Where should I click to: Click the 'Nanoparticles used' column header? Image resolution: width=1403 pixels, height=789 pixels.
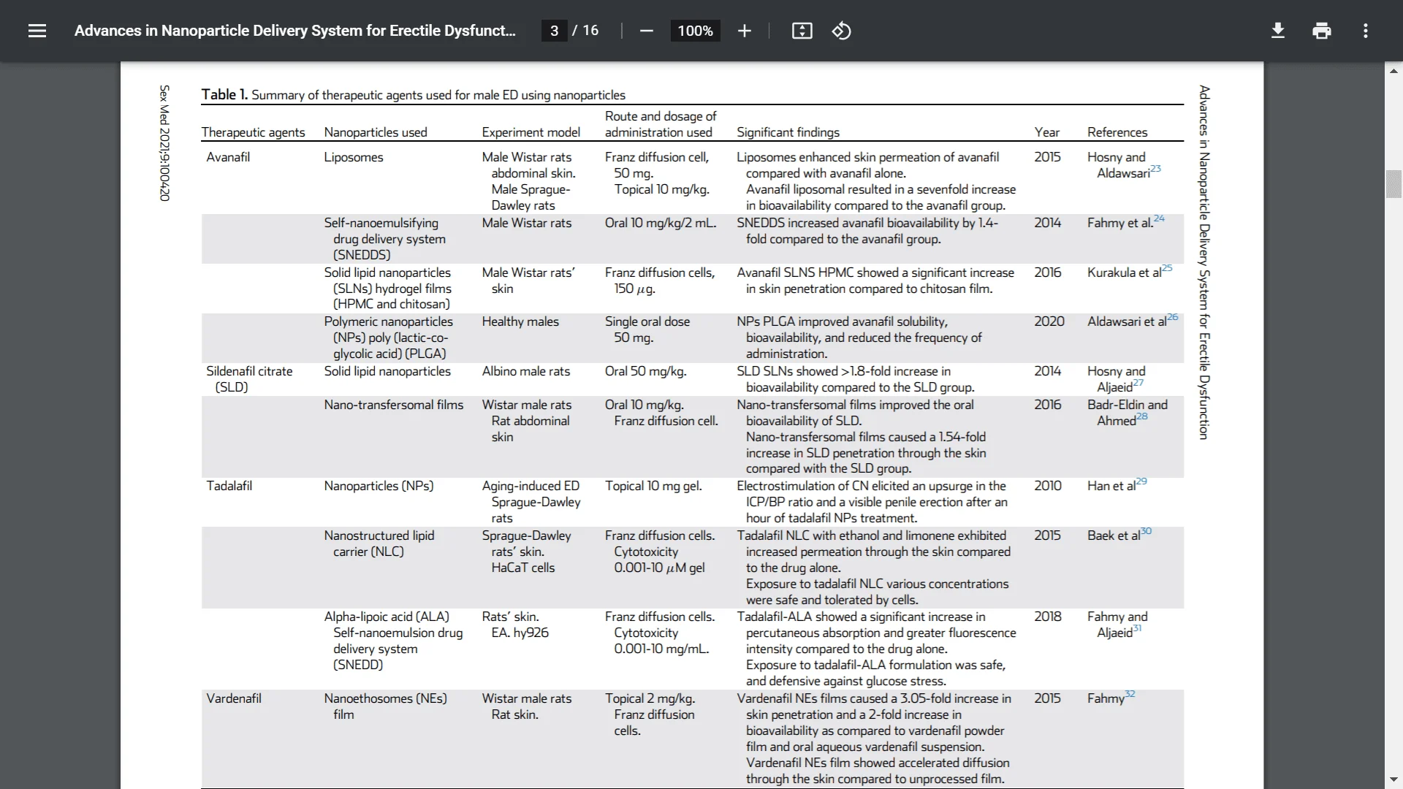coord(376,132)
